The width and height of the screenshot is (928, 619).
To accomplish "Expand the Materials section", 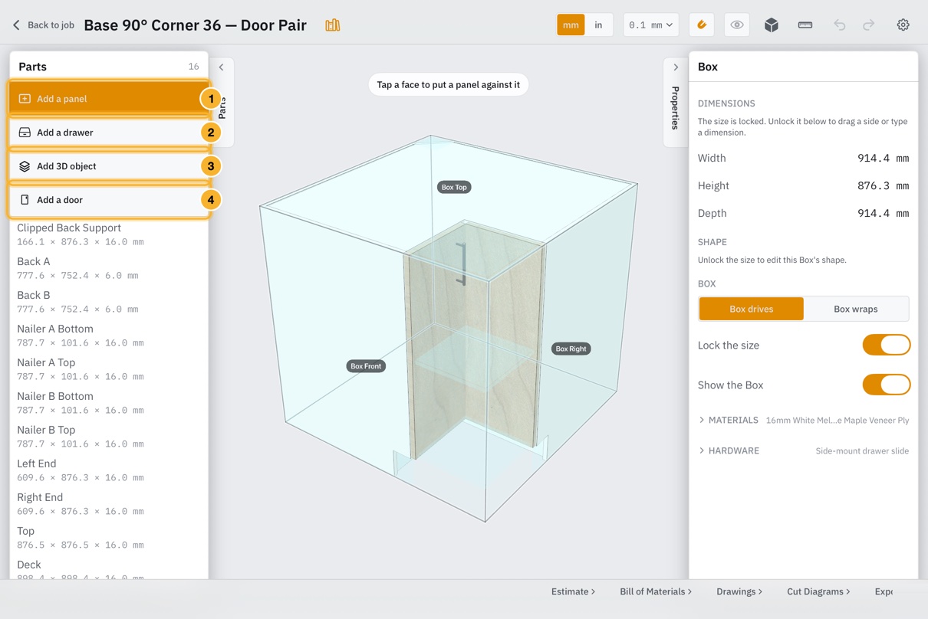I will point(804,421).
